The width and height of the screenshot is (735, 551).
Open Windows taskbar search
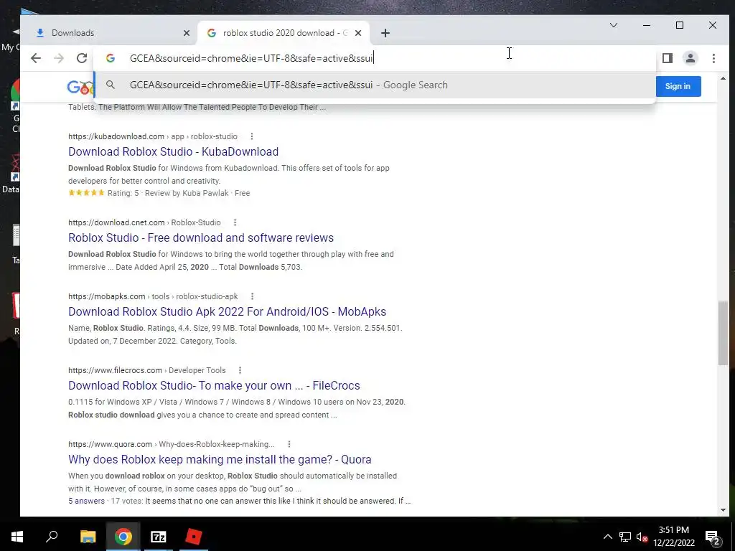[x=52, y=537]
